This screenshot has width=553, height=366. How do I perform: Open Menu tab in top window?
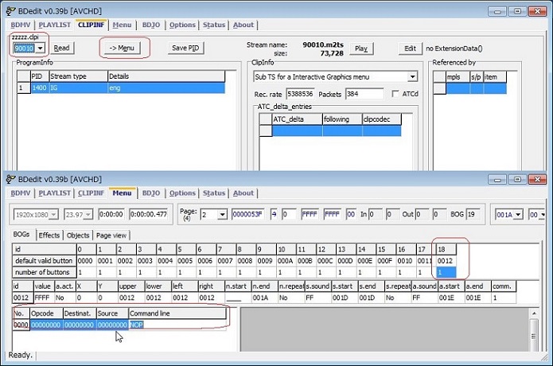coord(122,25)
